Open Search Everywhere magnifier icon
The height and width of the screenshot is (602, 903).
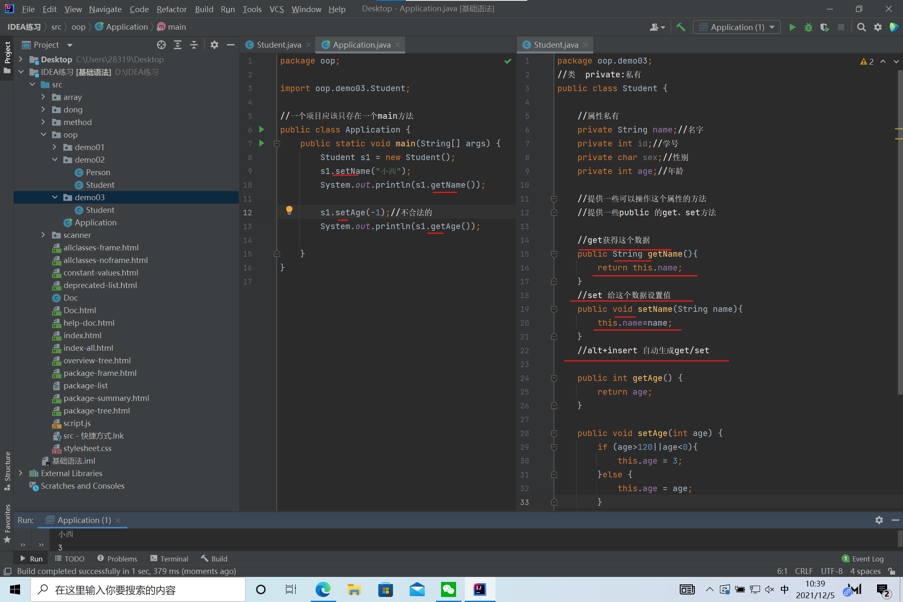pyautogui.click(x=861, y=27)
